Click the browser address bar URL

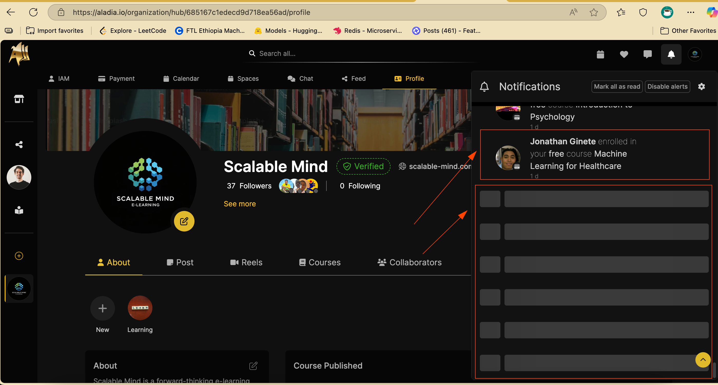click(x=191, y=12)
